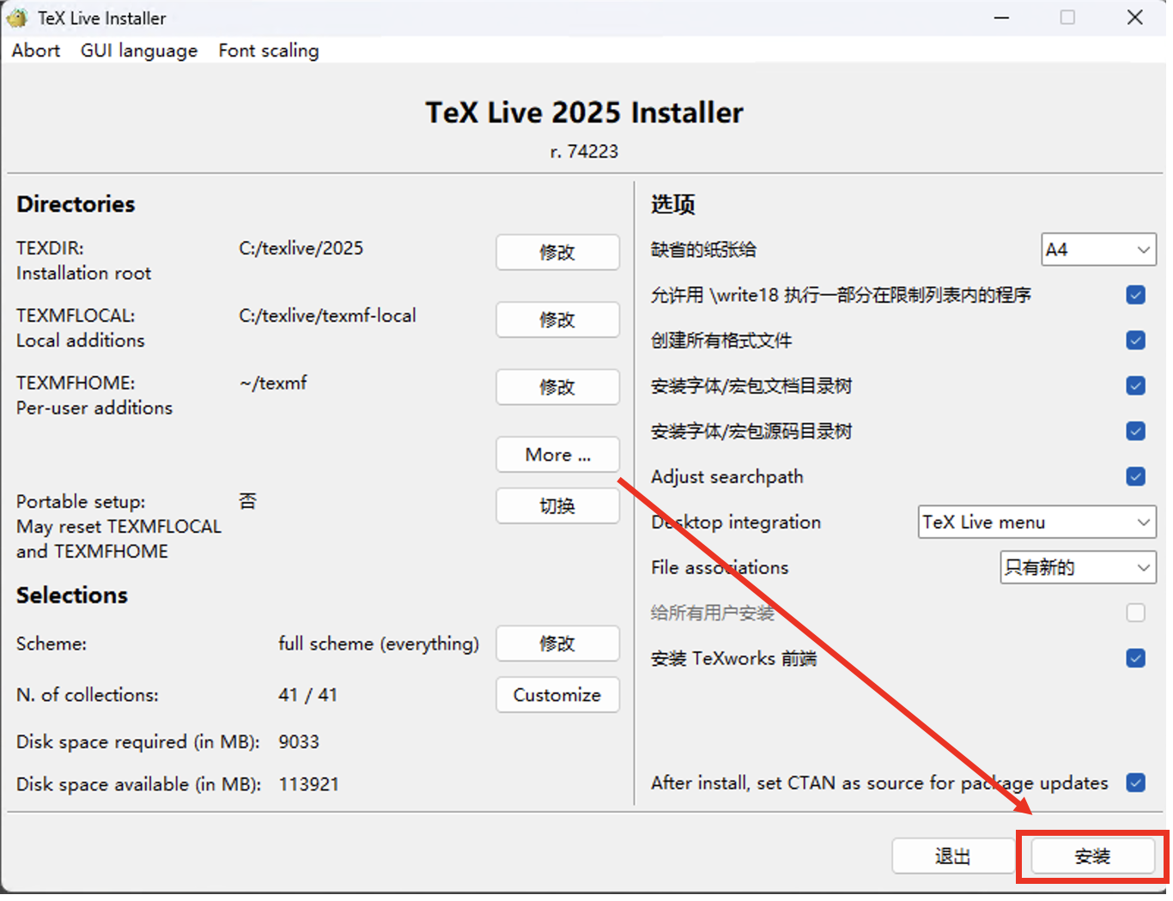Open the A4 paper size dropdown
1173x901 pixels.
coord(1098,250)
